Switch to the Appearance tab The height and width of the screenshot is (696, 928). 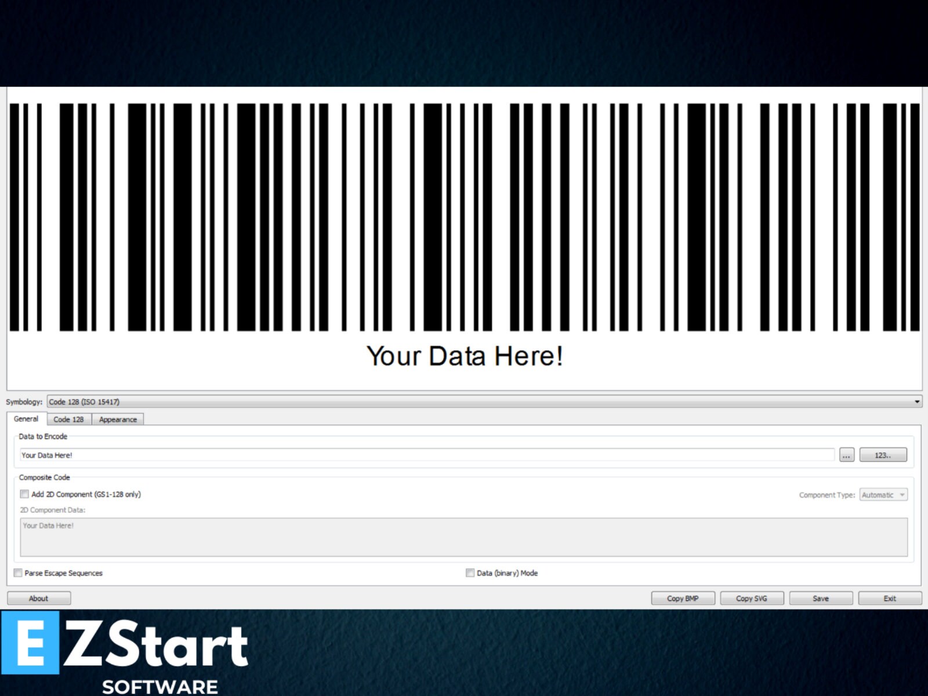click(118, 419)
